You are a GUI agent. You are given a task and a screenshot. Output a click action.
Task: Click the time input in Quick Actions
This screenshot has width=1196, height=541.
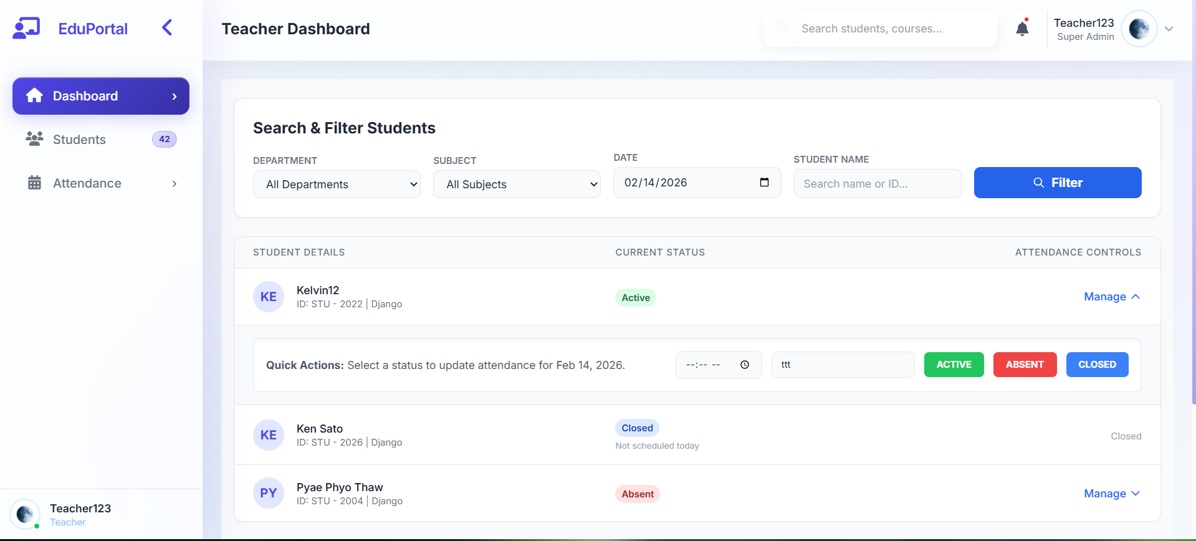coord(719,365)
